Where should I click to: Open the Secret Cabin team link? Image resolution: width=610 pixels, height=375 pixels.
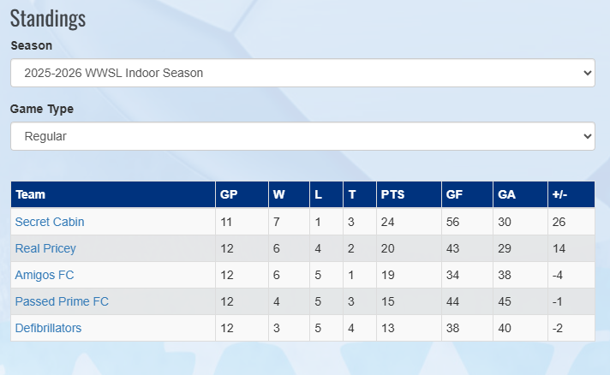tap(50, 222)
